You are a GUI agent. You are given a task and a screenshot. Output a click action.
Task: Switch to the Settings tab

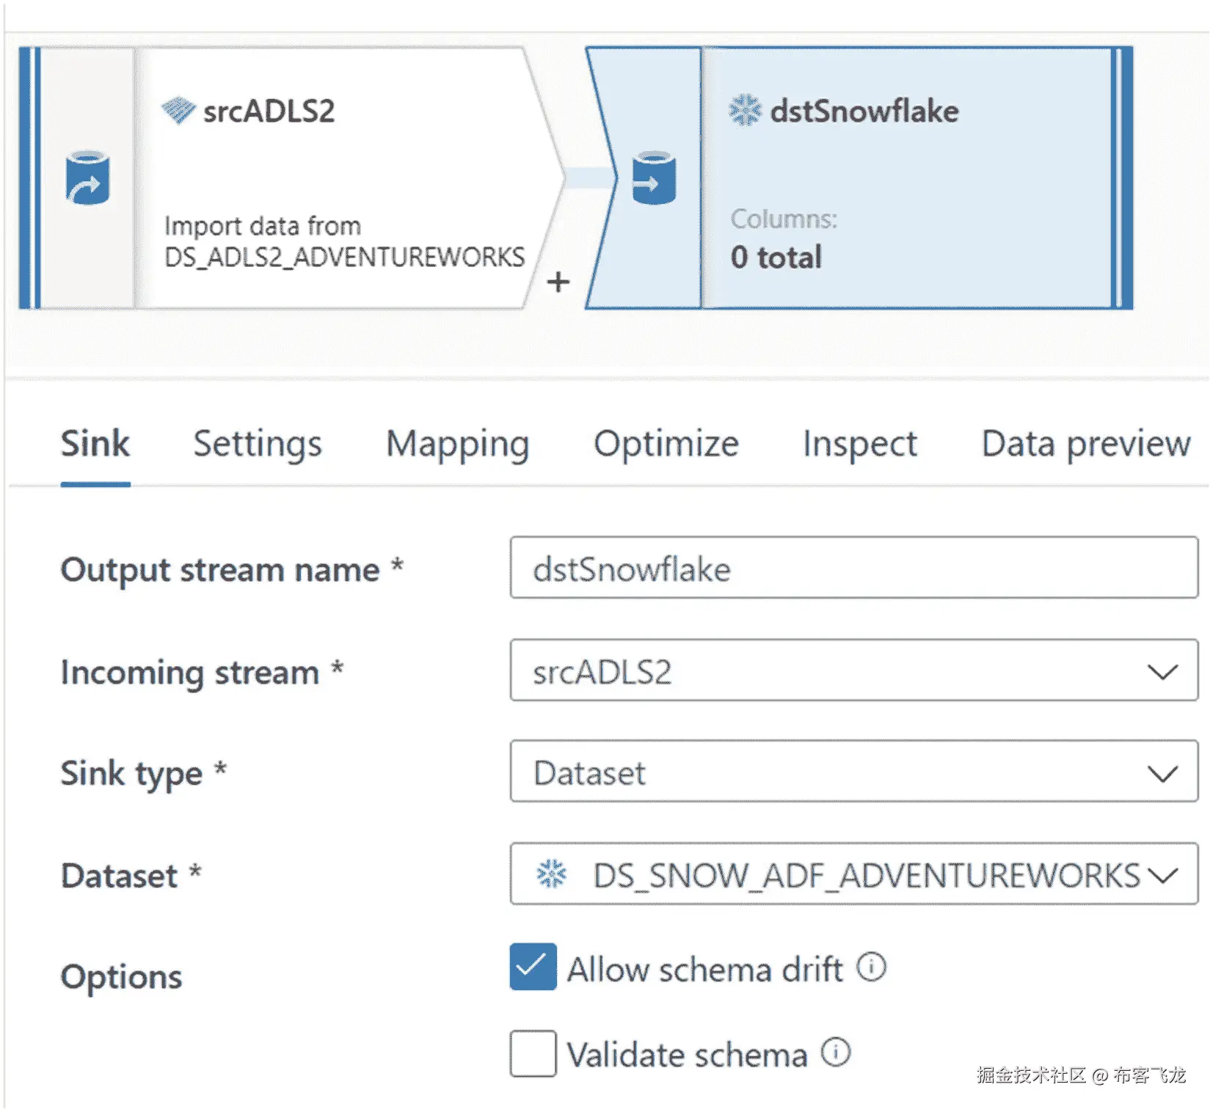pos(257,444)
